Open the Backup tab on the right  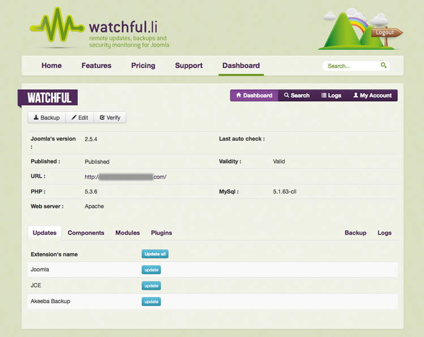pos(356,233)
